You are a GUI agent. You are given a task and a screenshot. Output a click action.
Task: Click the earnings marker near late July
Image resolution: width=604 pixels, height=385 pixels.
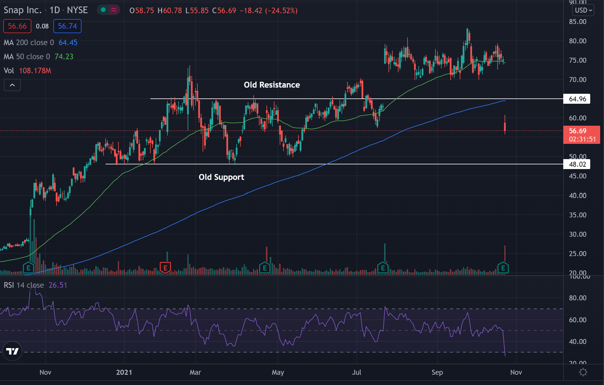[x=383, y=268]
